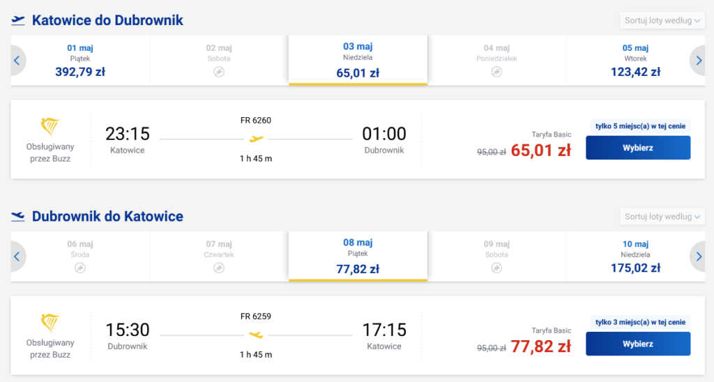
Task: Show later outbound dates with right arrow
Action: (x=698, y=61)
